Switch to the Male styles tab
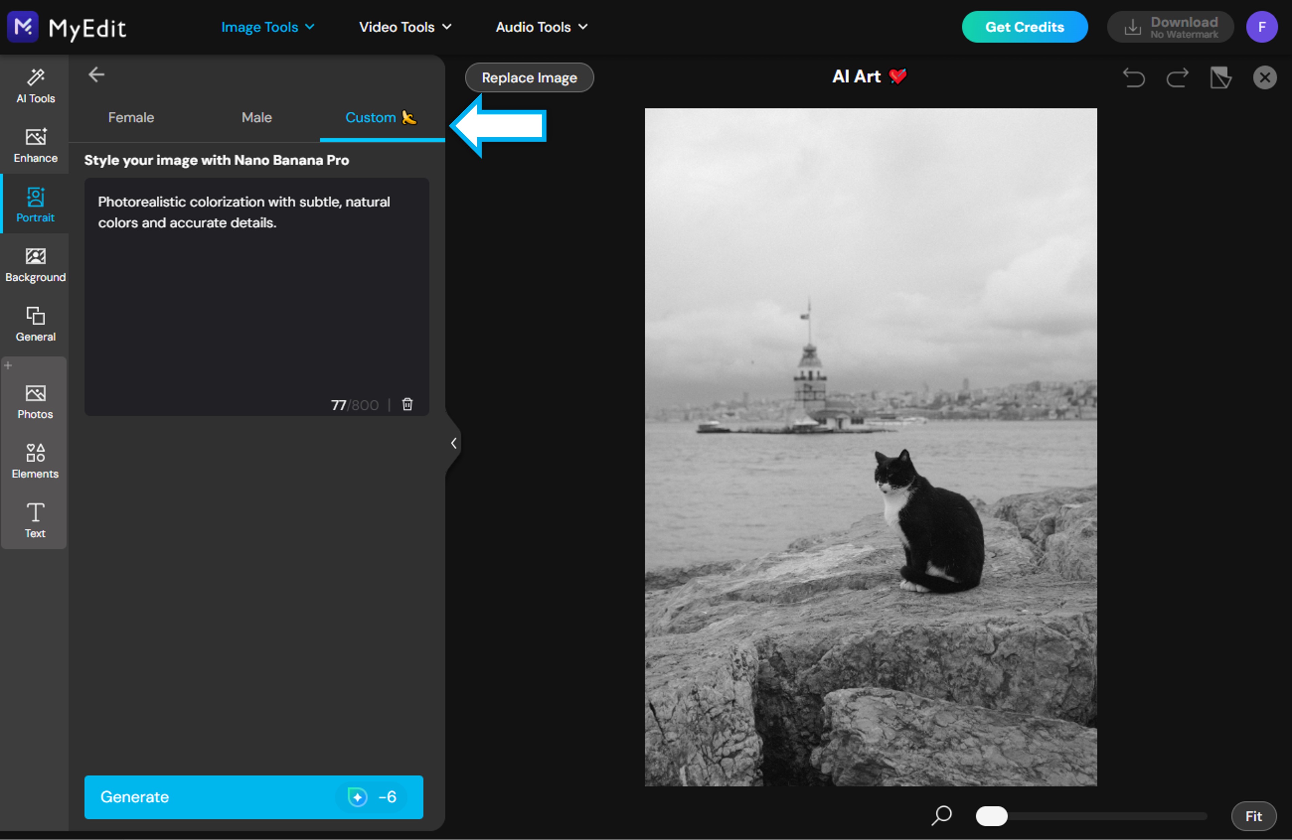 click(256, 117)
